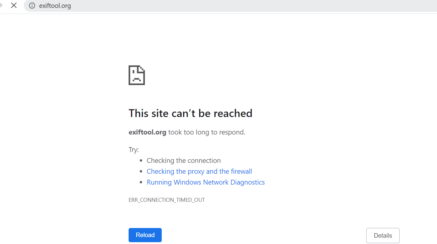Click the sad page error icon
The width and height of the screenshot is (437, 244).
click(137, 75)
